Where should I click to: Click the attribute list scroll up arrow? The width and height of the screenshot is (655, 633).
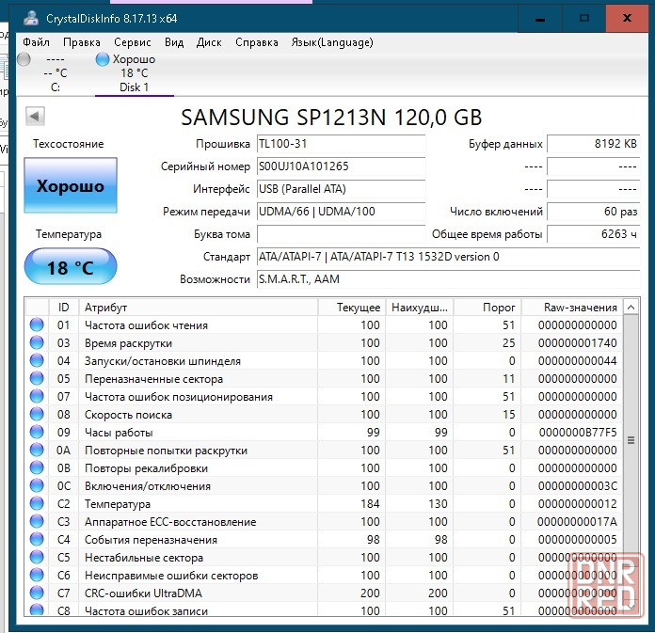631,308
